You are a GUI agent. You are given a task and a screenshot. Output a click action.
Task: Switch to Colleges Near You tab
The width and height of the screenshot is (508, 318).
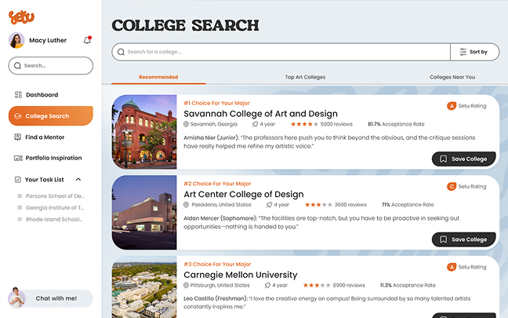(x=452, y=77)
